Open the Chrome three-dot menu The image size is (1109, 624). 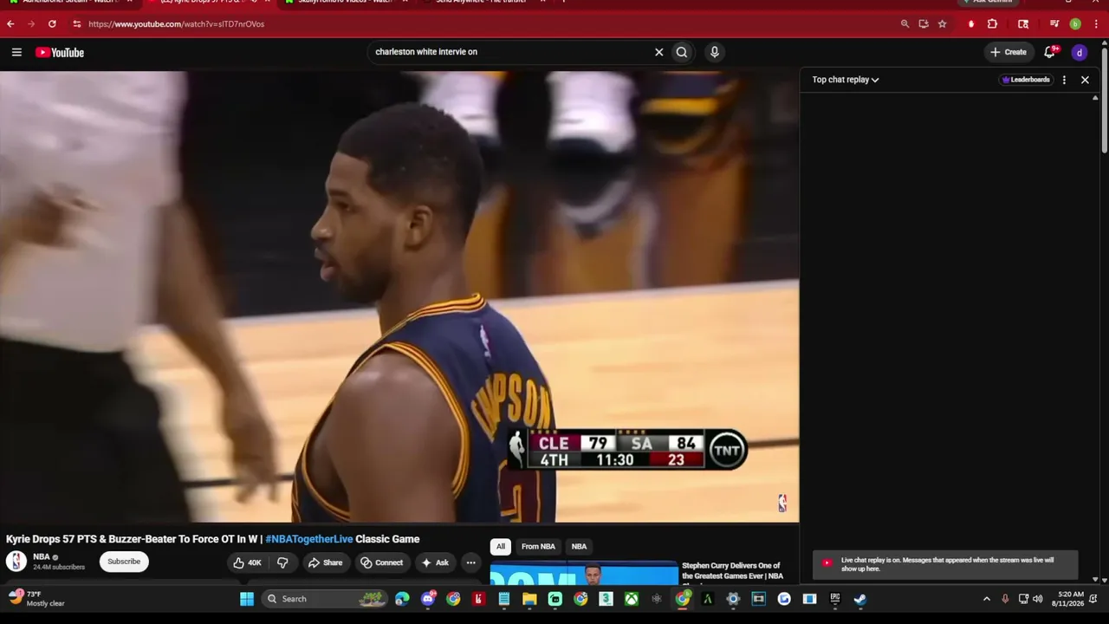1096,24
